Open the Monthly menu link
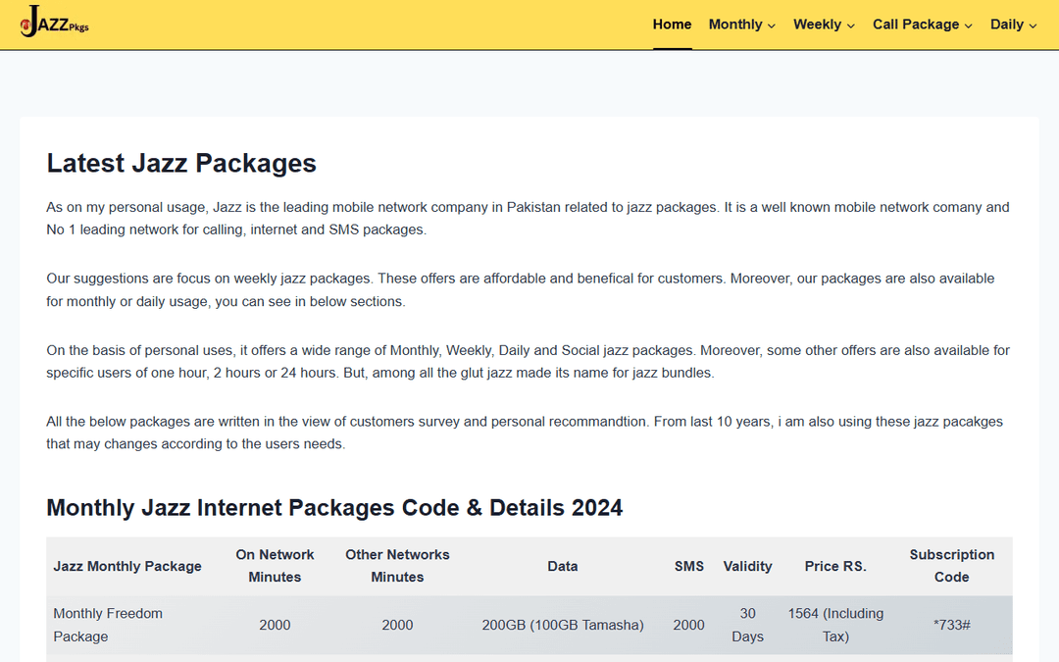This screenshot has height=662, width=1059. point(735,25)
